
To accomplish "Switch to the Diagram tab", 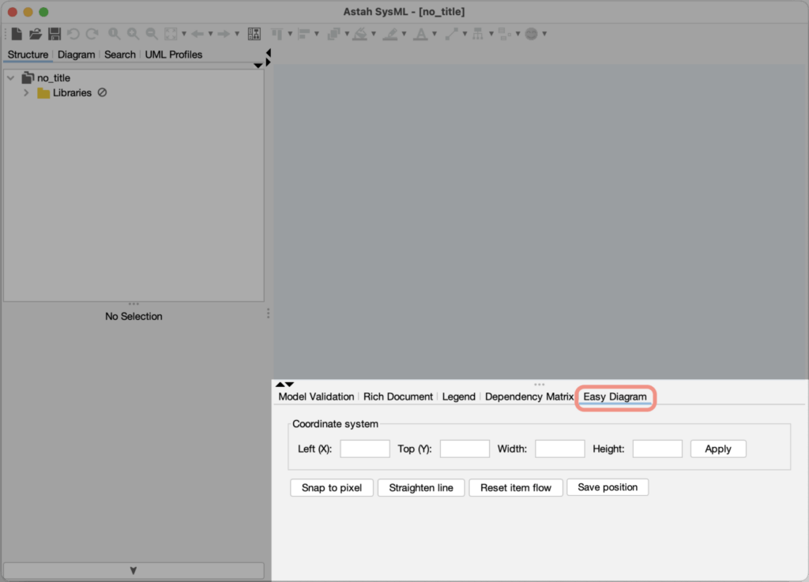I will click(76, 54).
